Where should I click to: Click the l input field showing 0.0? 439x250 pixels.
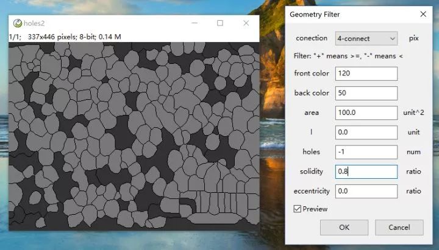pyautogui.click(x=366, y=132)
